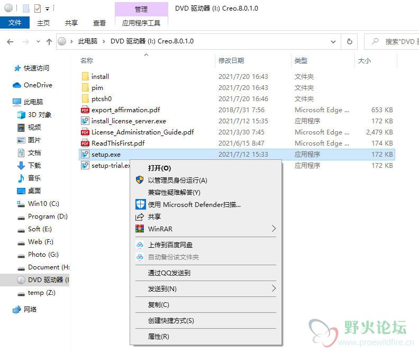419x352 pixels.
Task: Click the License_Administration_Guide.pdf PDF icon
Action: (x=85, y=132)
